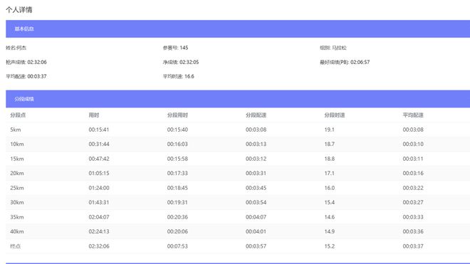Click 02:04:07 elapsed time
This screenshot has height=264, width=470.
(99, 217)
